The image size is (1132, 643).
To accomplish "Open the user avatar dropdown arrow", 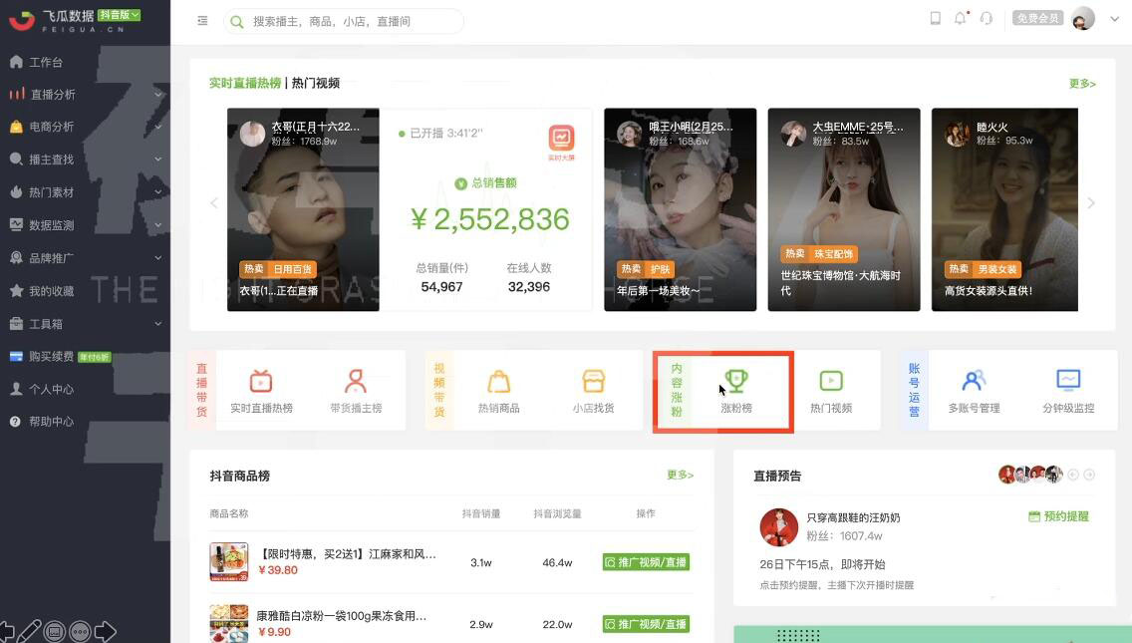I will (x=1115, y=20).
